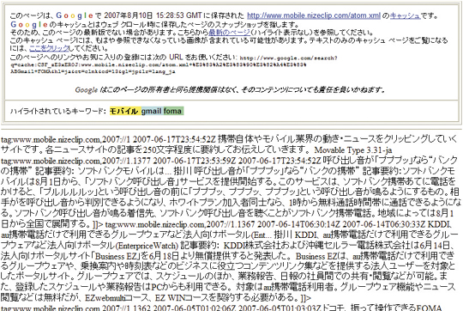Click the green foma highlighted keyword

pos(172,111)
